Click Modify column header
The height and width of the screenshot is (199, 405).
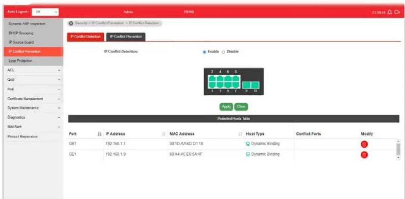367,134
